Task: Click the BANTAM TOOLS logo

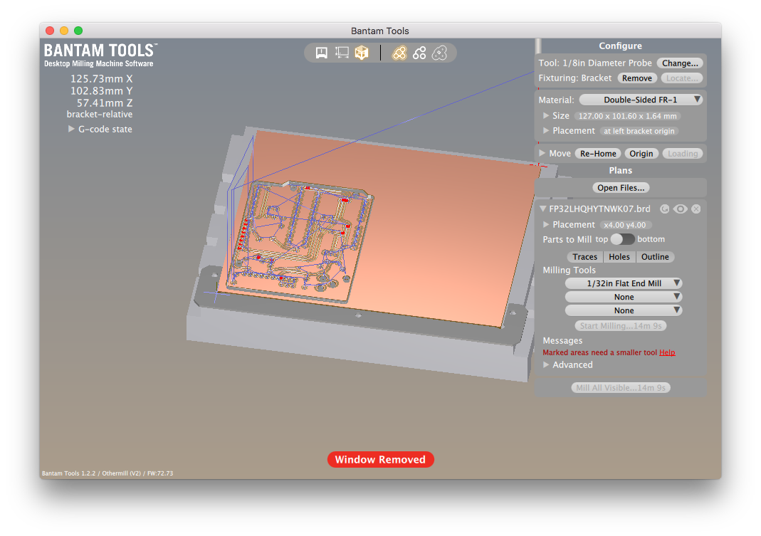Action: (100, 55)
